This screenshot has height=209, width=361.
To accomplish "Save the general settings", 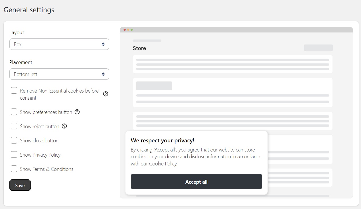I will click(20, 185).
